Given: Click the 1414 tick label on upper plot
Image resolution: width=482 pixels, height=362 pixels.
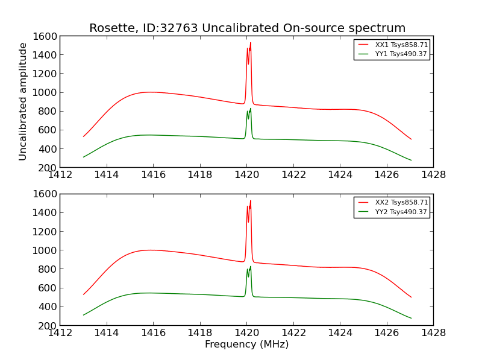Looking at the screenshot, I should [107, 175].
